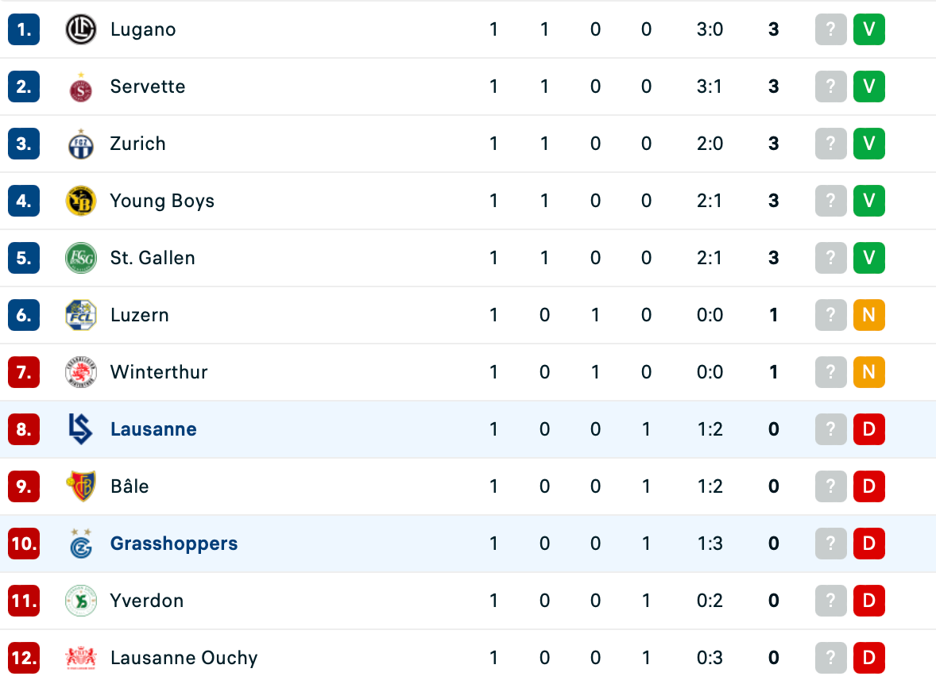Click the red rank 12 badge
Image resolution: width=936 pixels, height=684 pixels.
[24, 658]
